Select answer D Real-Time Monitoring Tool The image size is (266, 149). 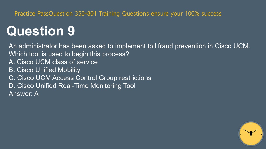[x=72, y=86]
